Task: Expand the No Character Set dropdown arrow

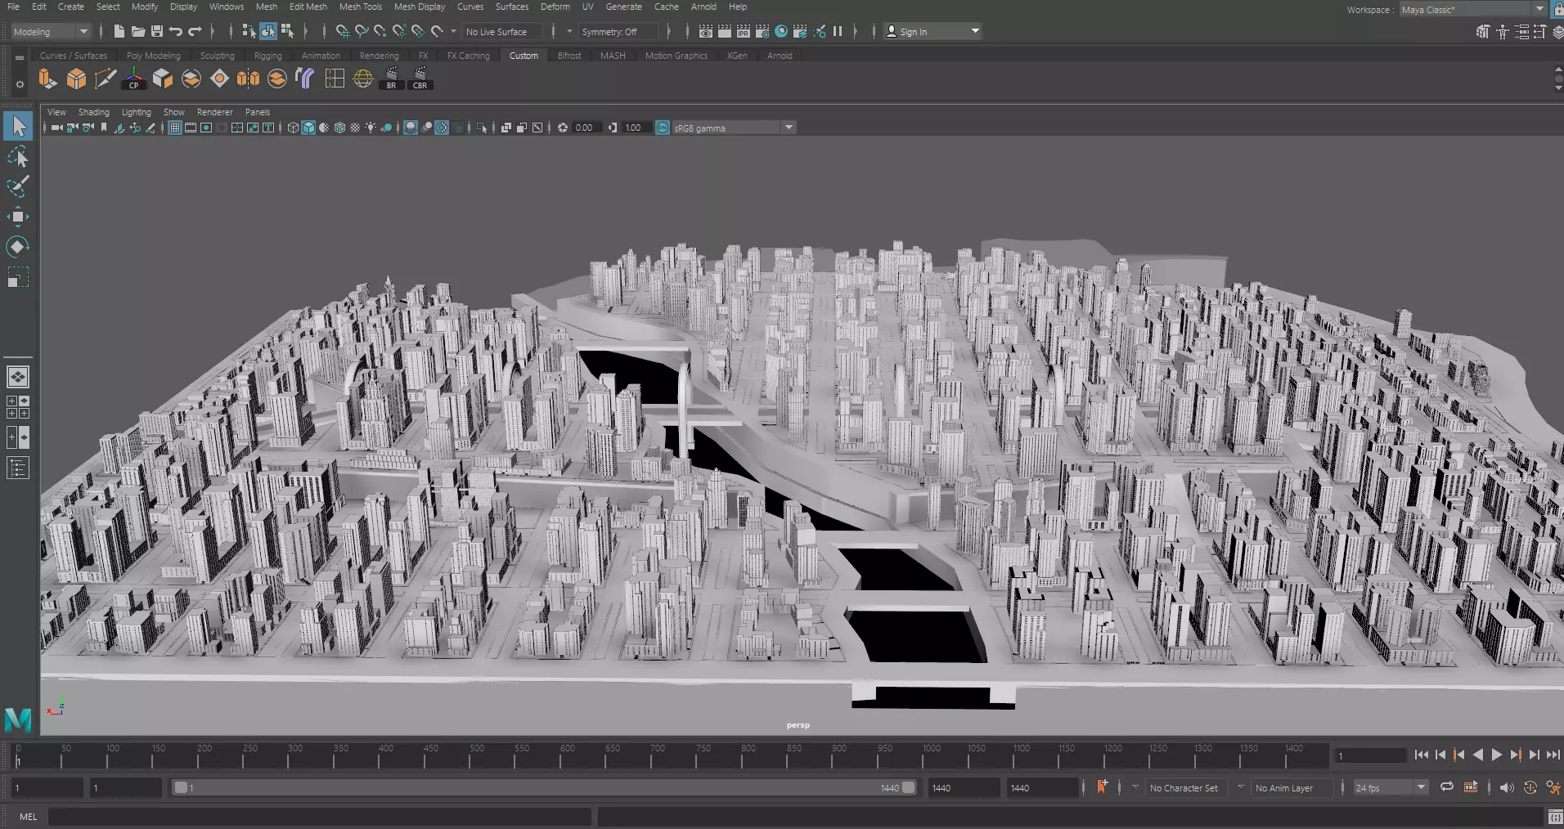Action: [1135, 787]
